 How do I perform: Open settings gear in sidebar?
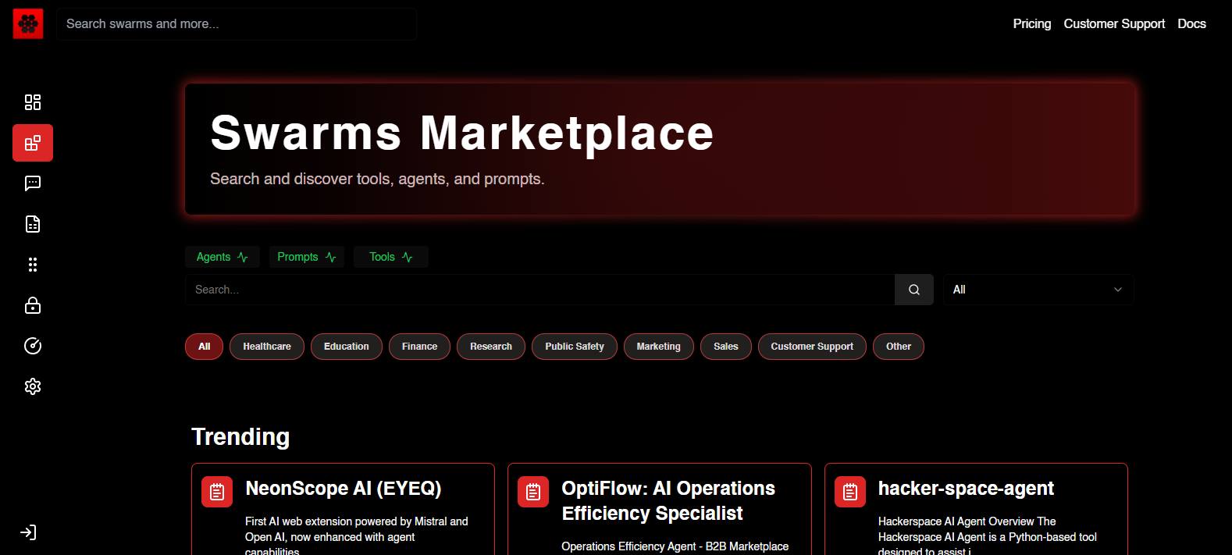point(33,386)
